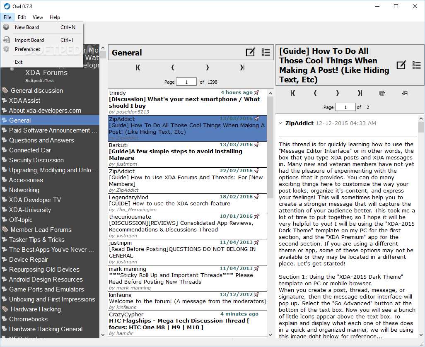Click the rightmost thread toolbar icon
This screenshot has width=425, height=347.
click(404, 93)
